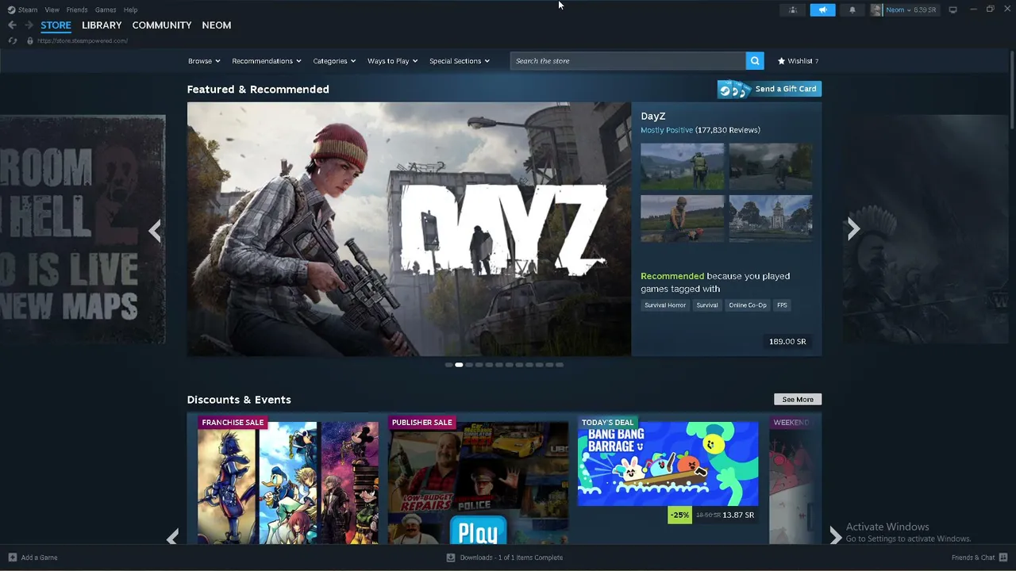Expand the Ways to Play dropdown

point(392,61)
